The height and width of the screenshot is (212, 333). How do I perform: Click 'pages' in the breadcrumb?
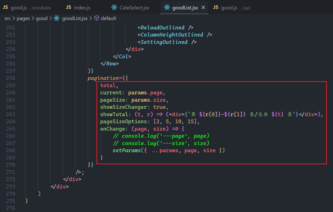click(23, 18)
